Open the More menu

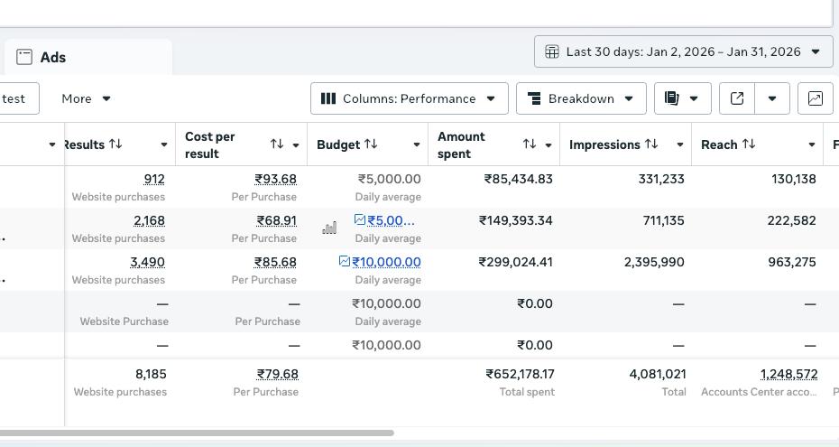point(86,98)
